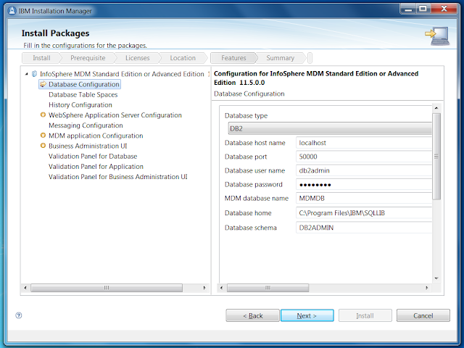The width and height of the screenshot is (464, 348).
Task: Click the Database home path field
Action: 364,212
